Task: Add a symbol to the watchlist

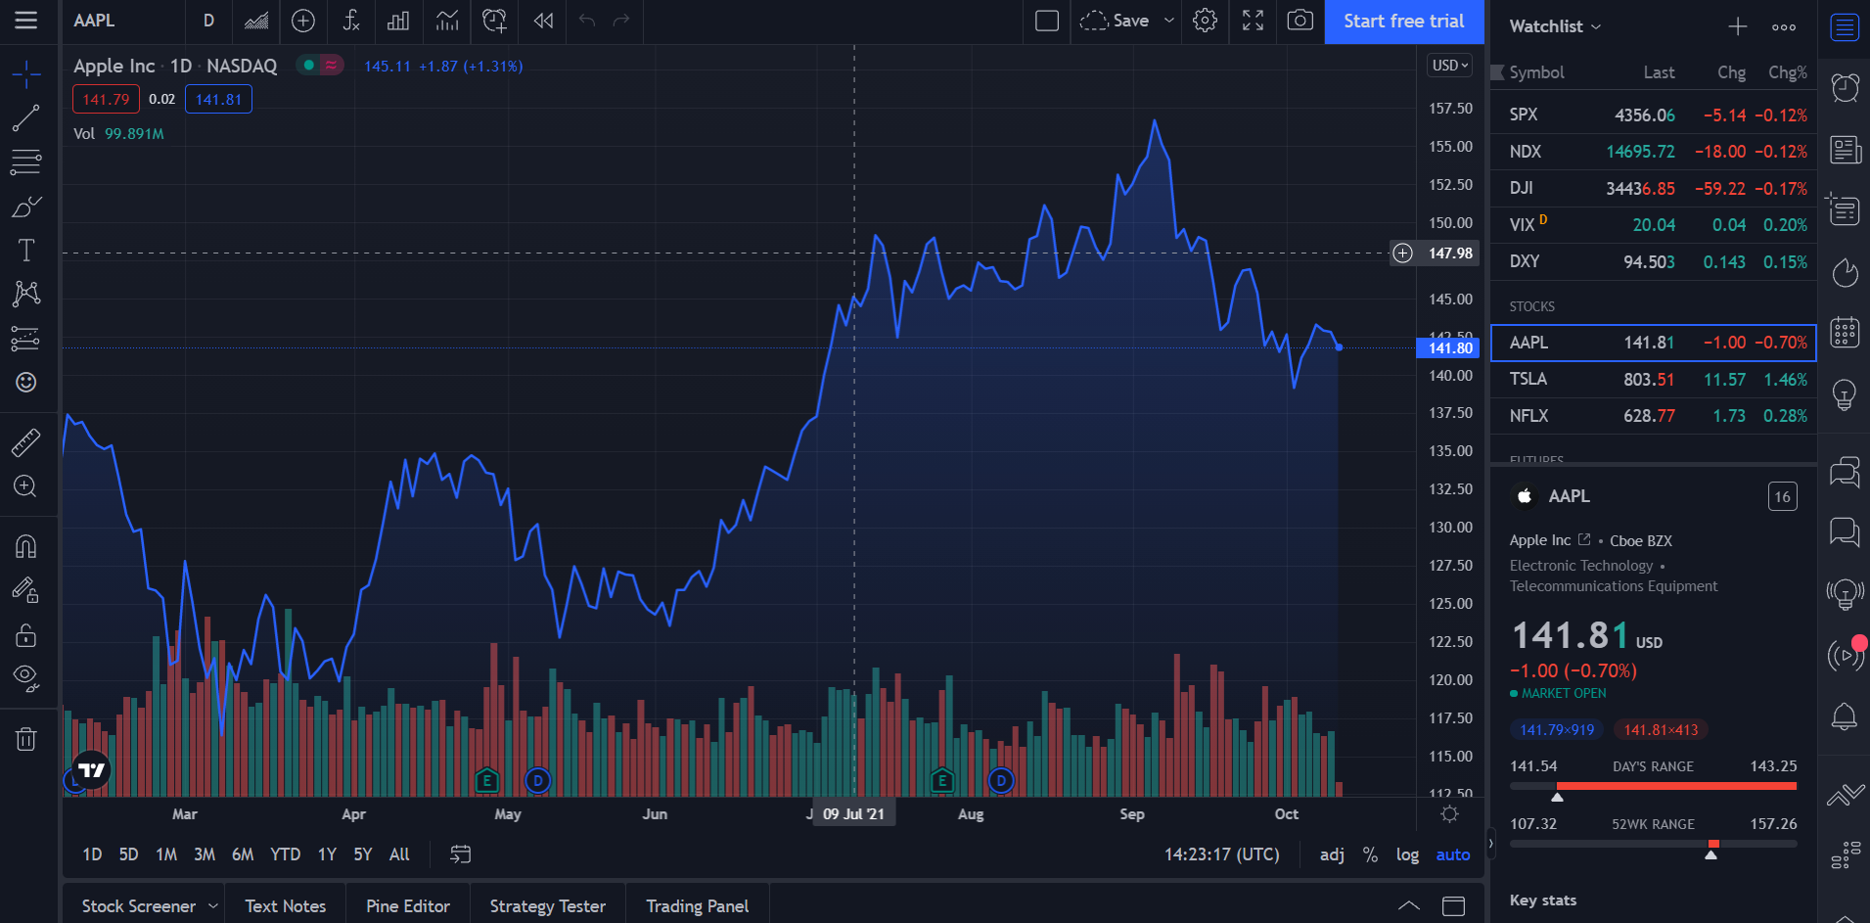Action: point(1738,26)
